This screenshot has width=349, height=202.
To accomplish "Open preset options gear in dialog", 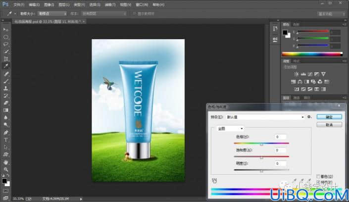I will point(309,117).
